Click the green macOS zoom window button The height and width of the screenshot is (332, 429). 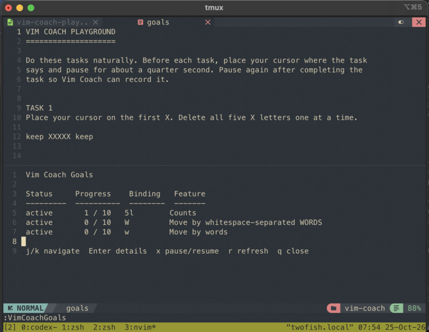(x=31, y=8)
